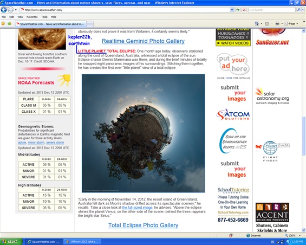Click the red Stop loading X icon
This screenshot has width=306, height=245.
click(x=244, y=10)
